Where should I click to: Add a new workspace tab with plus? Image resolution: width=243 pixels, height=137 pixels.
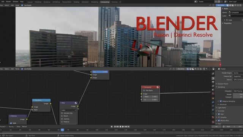[x=120, y=2]
